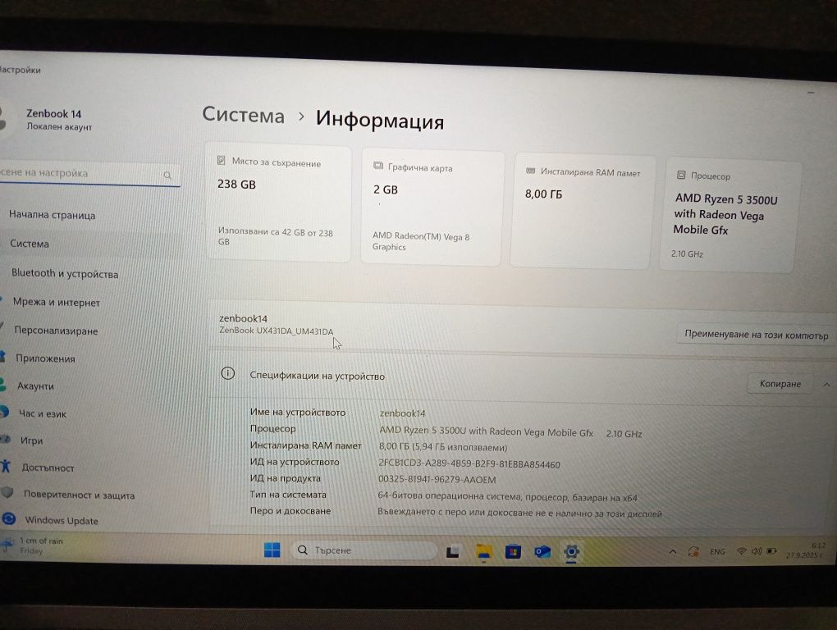Open Windows Start menu
The image size is (837, 630).
pos(272,550)
